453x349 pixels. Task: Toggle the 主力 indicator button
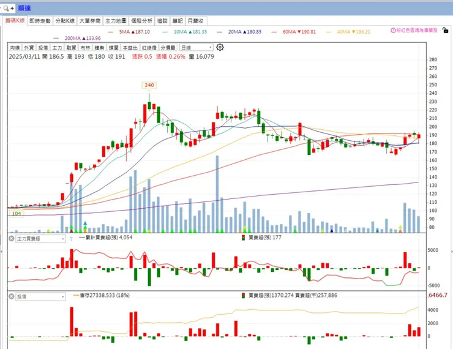57,48
